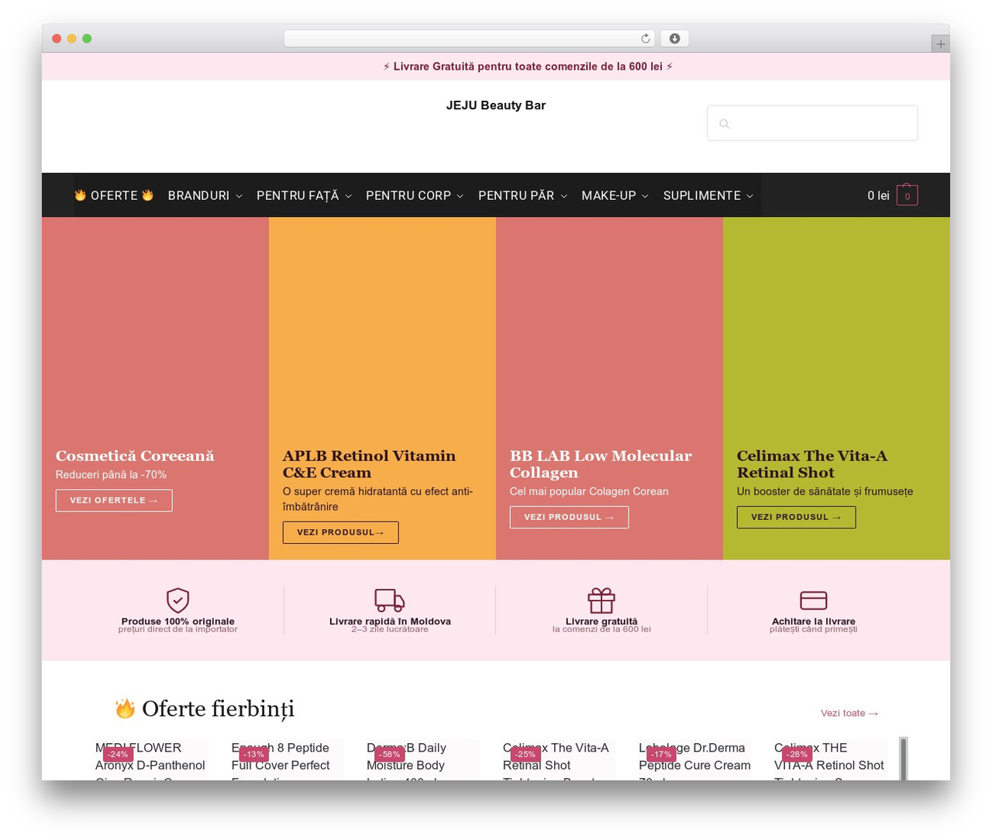Open the BRANDURI menu item
This screenshot has height=840, width=992.
(198, 195)
